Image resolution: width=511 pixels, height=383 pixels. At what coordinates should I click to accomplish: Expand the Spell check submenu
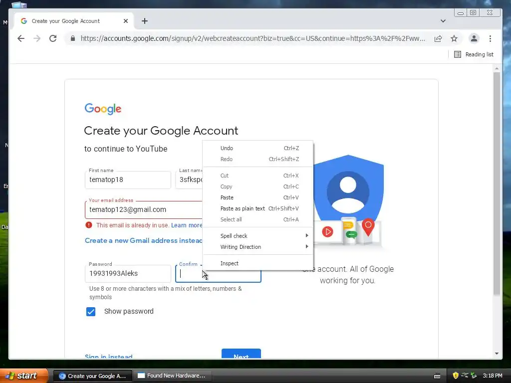(x=258, y=236)
